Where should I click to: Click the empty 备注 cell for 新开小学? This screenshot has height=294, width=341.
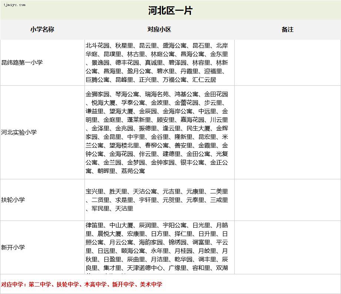287,247
